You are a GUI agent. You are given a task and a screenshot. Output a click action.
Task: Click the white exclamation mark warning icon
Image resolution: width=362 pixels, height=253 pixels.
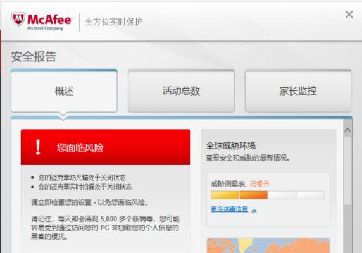(38, 147)
